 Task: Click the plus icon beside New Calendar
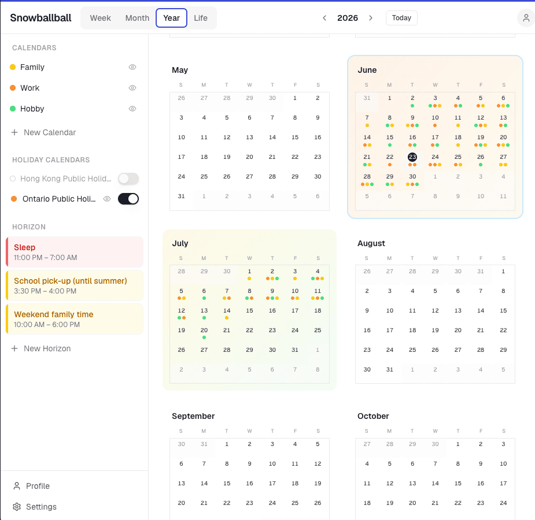pyautogui.click(x=14, y=132)
